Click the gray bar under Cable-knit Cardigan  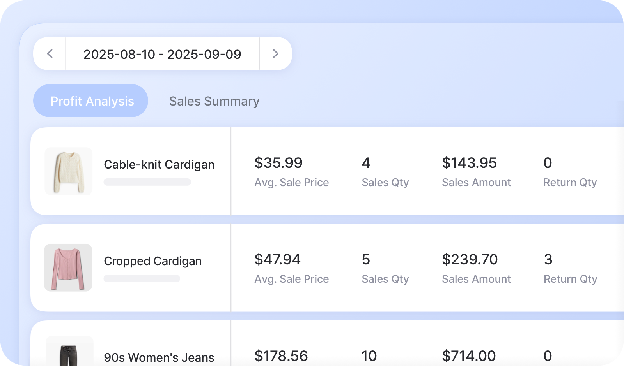click(x=147, y=182)
